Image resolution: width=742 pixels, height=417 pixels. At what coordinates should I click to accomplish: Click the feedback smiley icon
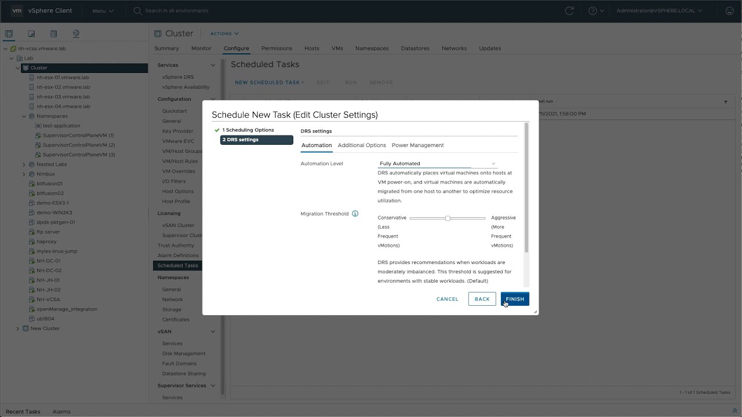[729, 10]
